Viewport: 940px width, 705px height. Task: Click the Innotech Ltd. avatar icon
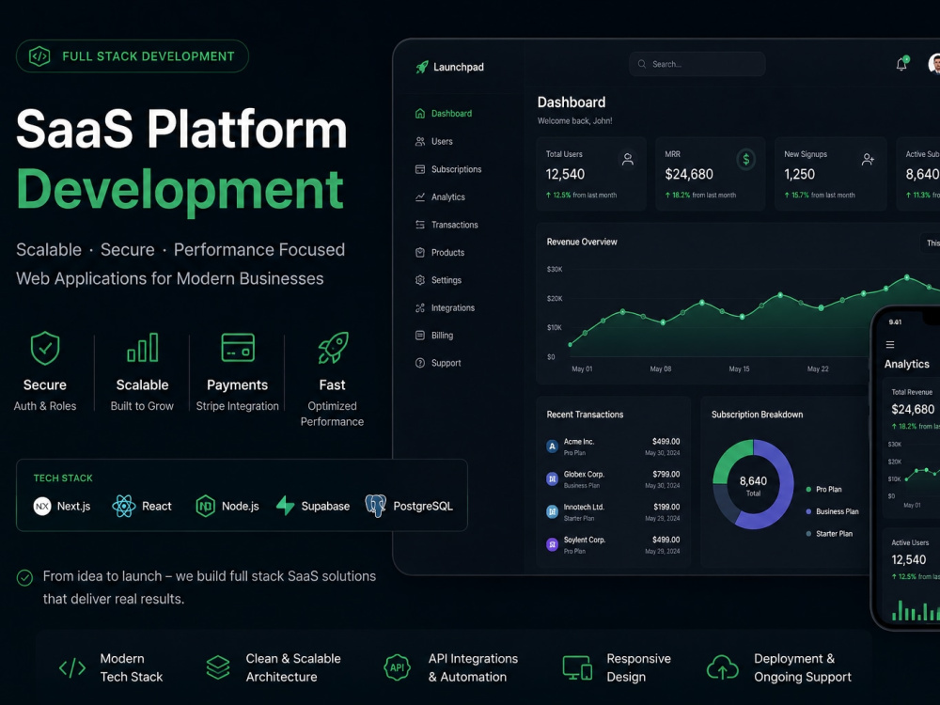(552, 512)
